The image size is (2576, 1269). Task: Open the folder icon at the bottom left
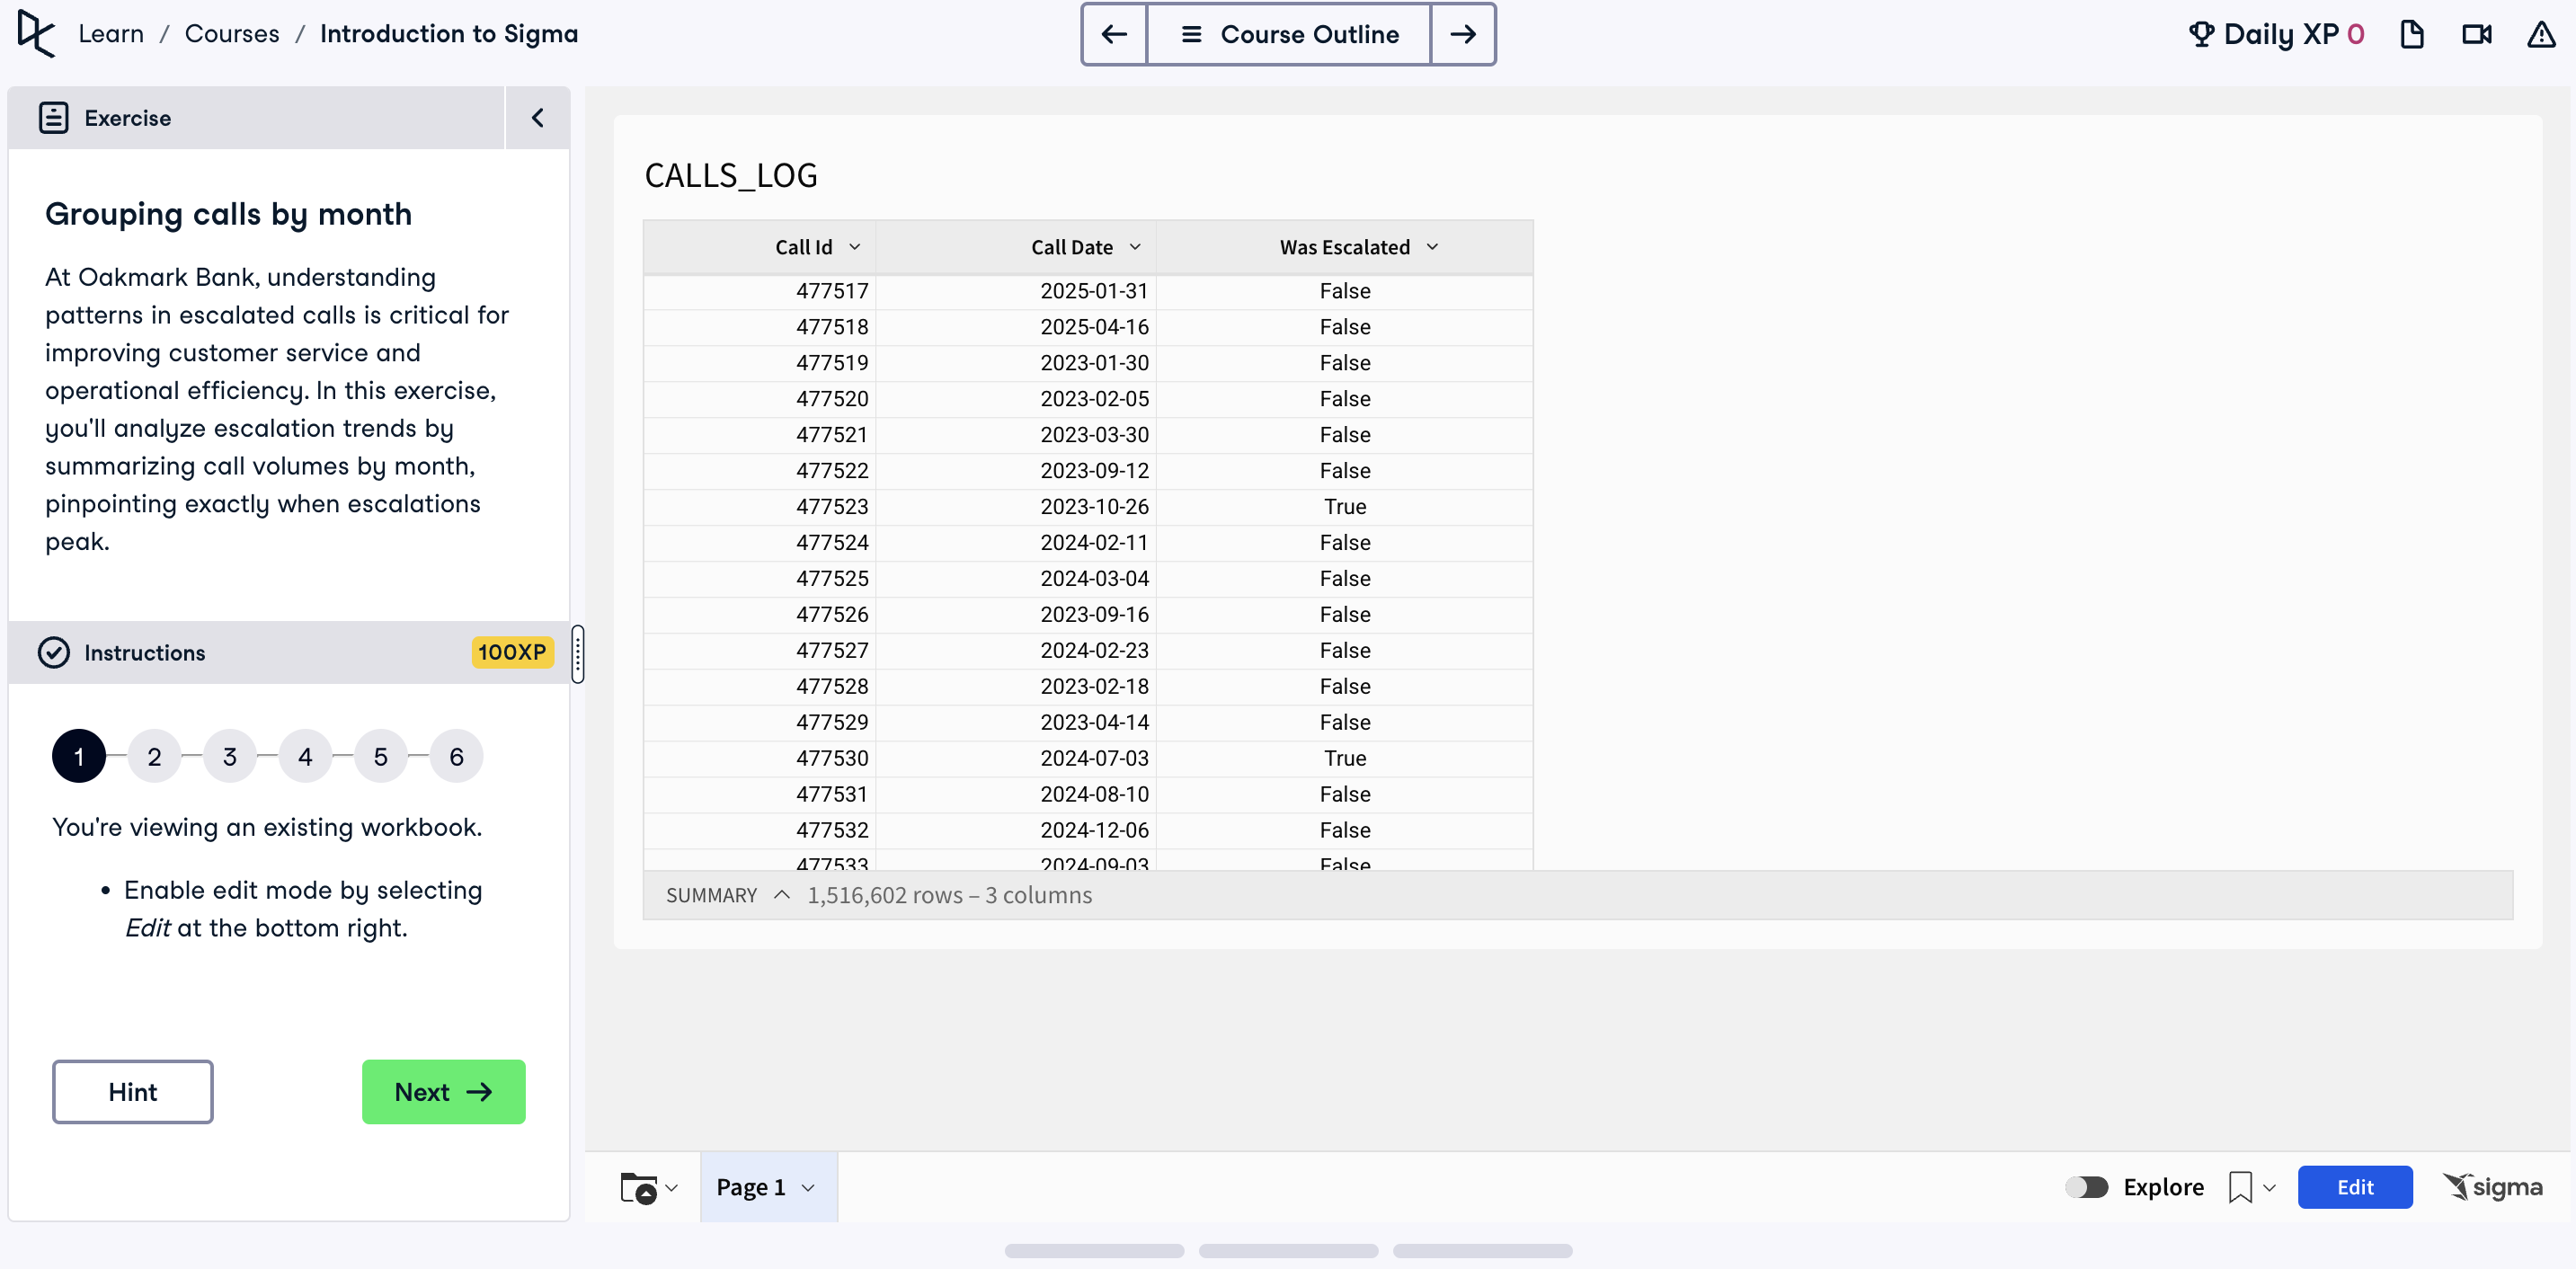coord(640,1187)
